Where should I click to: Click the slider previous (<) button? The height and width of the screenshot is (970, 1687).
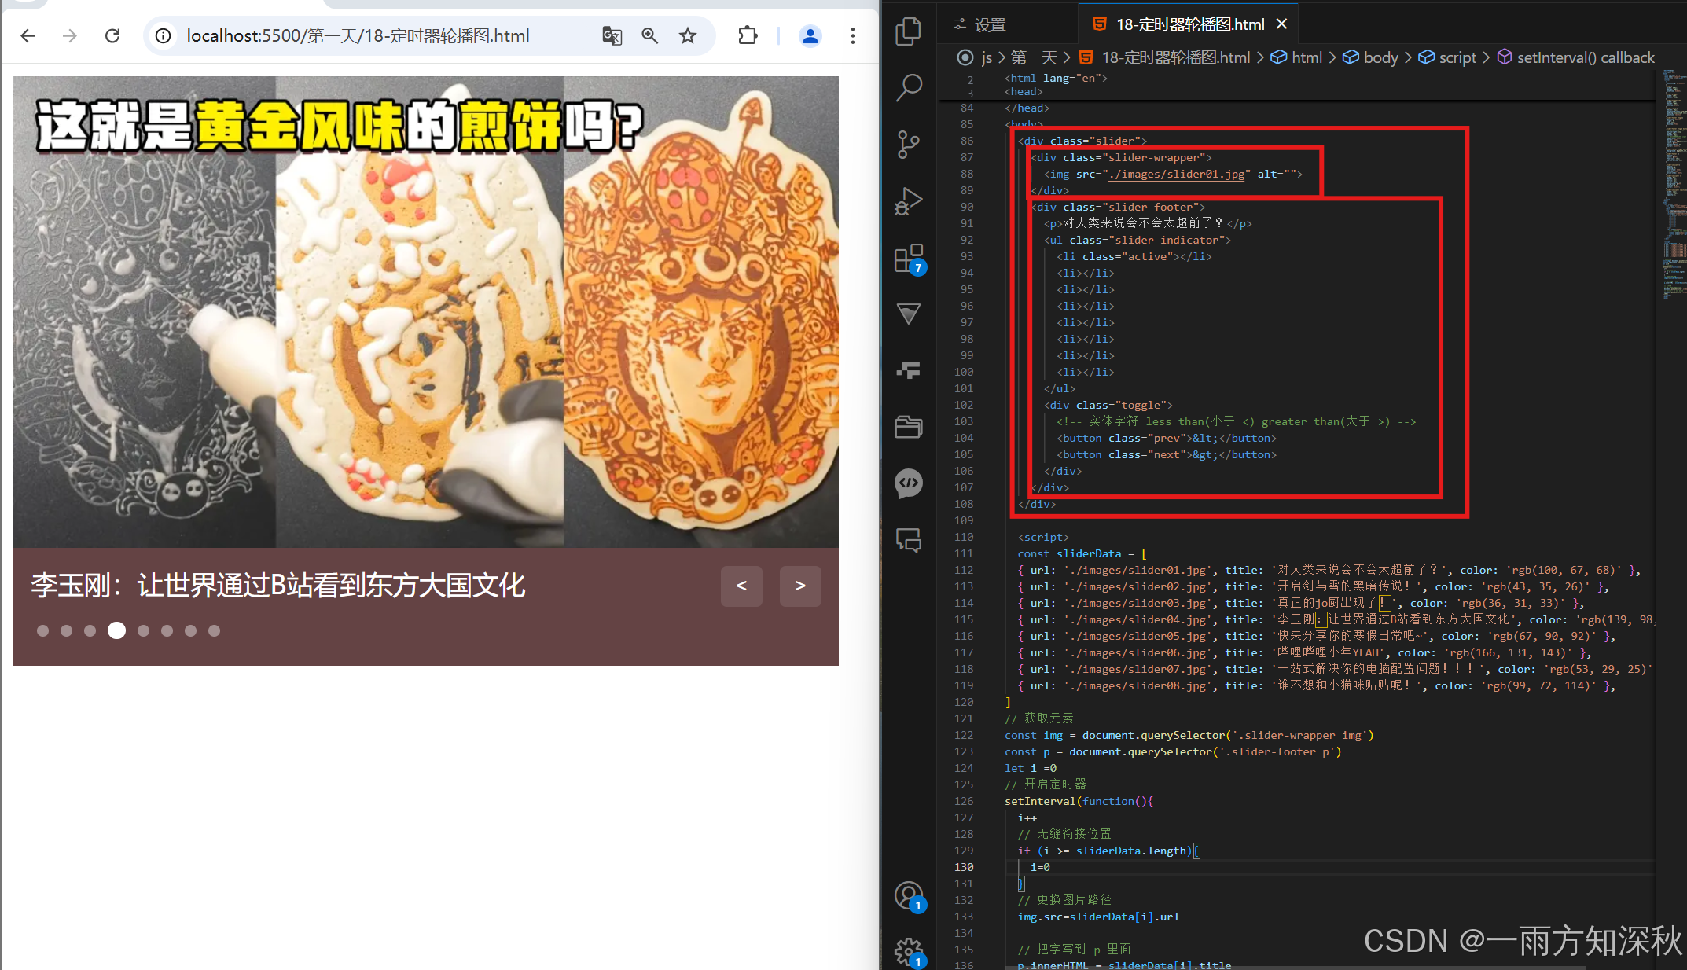(741, 586)
